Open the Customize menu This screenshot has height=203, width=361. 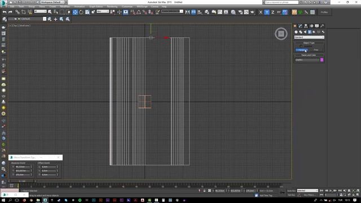coord(127,7)
